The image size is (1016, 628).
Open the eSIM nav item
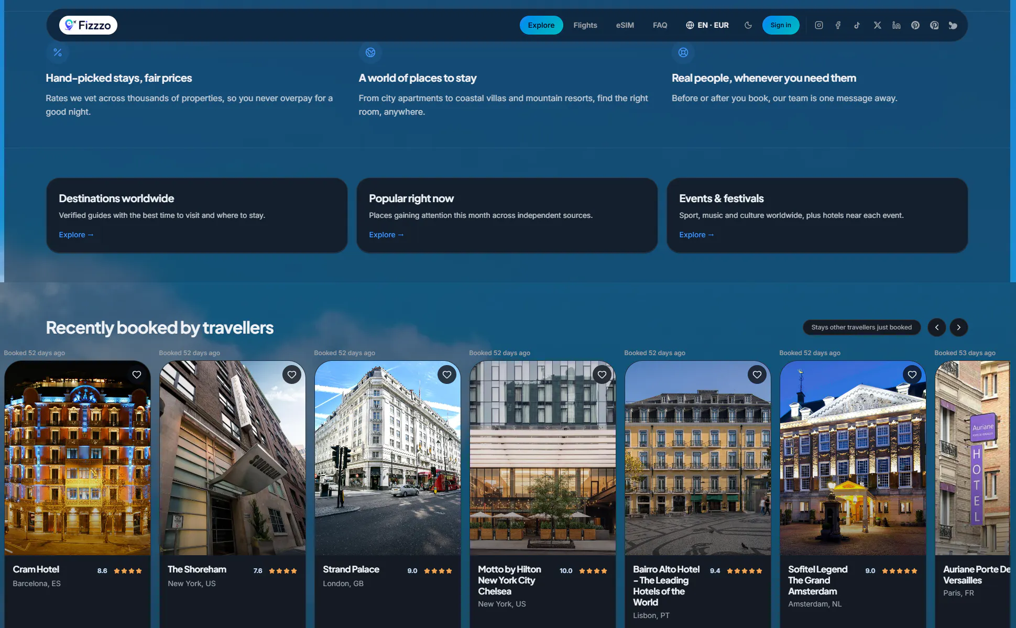coord(625,25)
